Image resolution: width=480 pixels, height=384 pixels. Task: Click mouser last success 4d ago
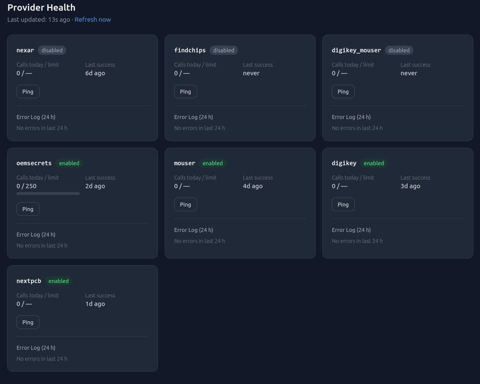(253, 186)
